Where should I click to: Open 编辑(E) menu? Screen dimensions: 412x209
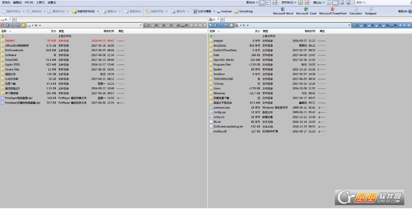pos(17,2)
